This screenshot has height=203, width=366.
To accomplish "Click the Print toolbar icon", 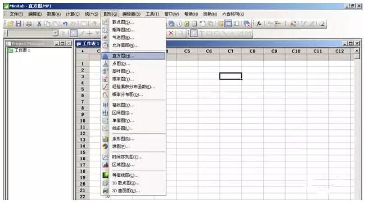I will pos(29,24).
